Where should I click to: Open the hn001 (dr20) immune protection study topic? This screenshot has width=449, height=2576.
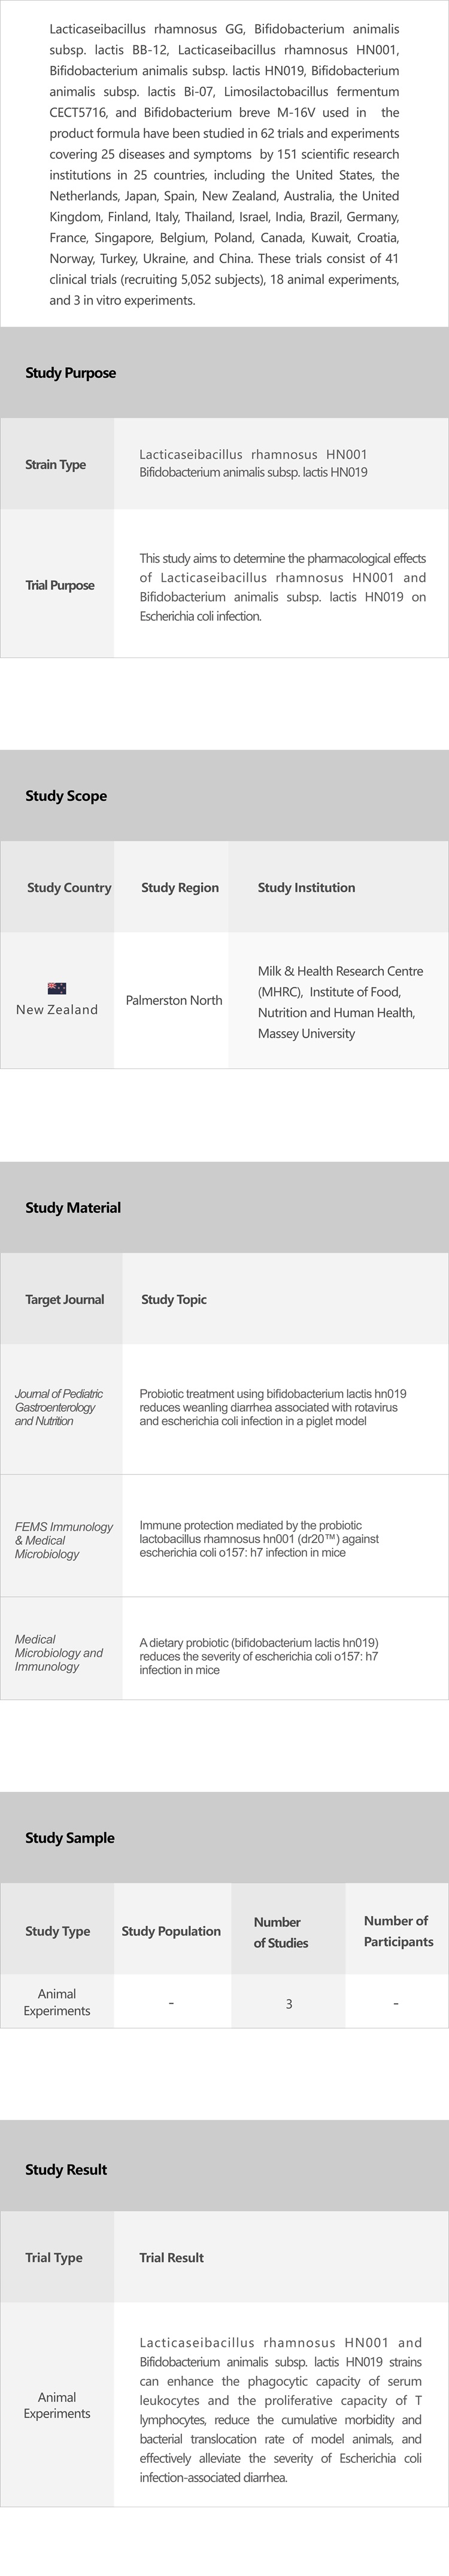pos(259,1539)
